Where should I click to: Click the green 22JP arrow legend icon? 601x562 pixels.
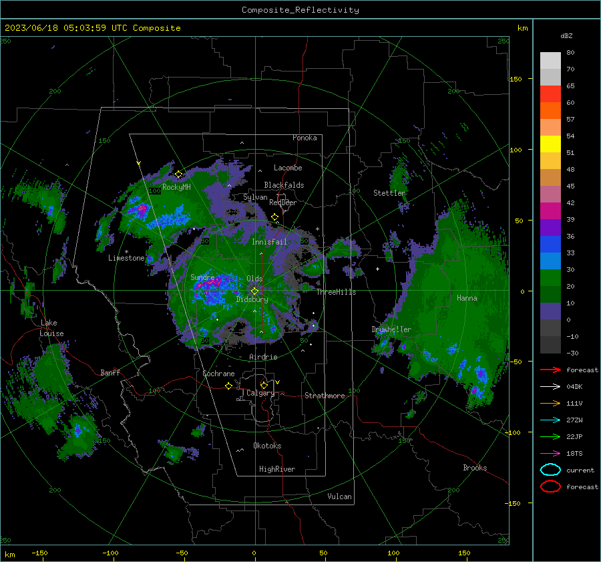550,436
